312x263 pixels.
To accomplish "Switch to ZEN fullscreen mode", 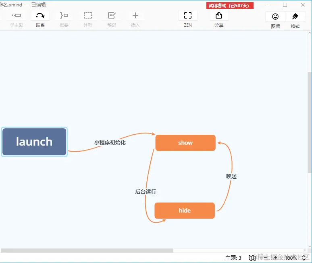I will (188, 19).
